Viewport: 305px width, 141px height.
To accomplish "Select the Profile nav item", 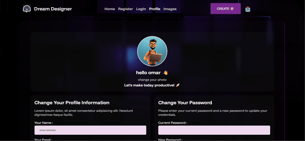I will coord(155,9).
